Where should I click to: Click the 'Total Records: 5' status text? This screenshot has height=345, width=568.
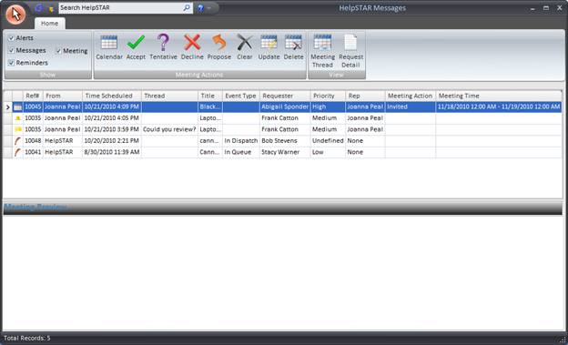27,338
